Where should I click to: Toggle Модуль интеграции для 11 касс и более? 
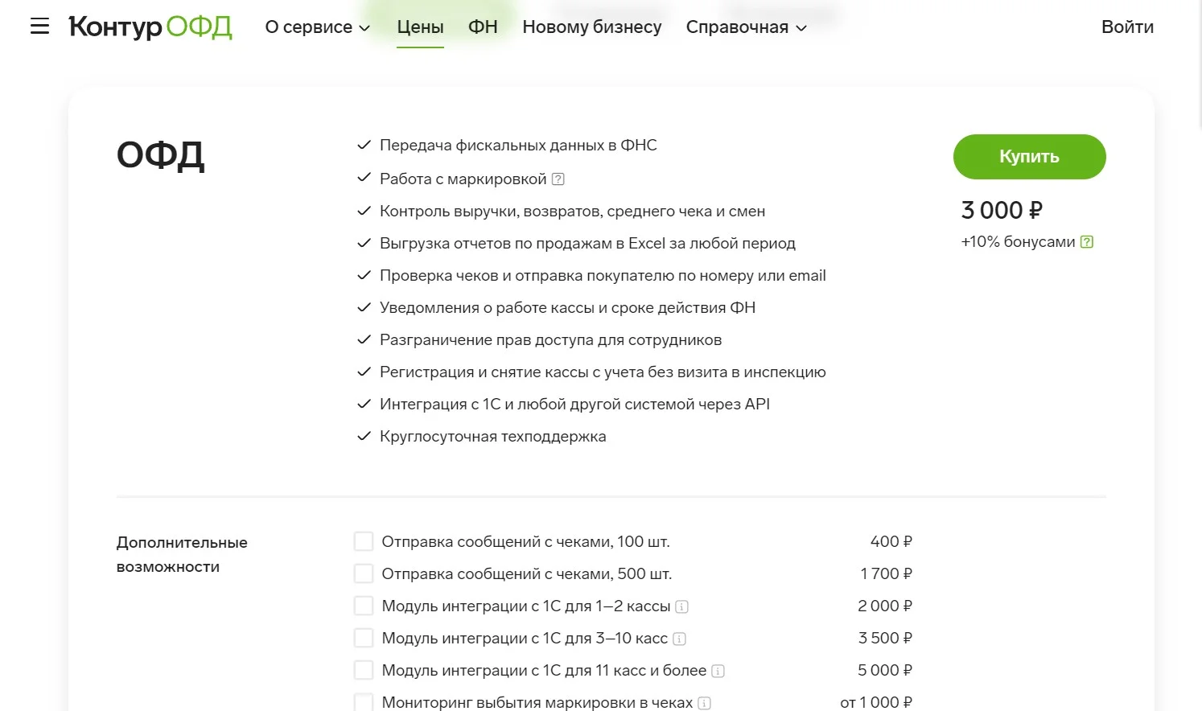point(364,670)
